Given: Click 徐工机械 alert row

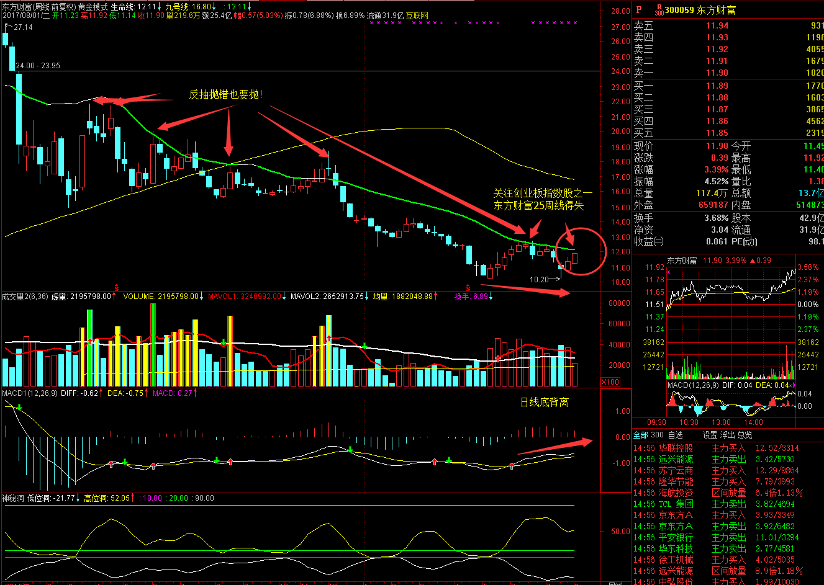Looking at the screenshot, I should (728, 560).
